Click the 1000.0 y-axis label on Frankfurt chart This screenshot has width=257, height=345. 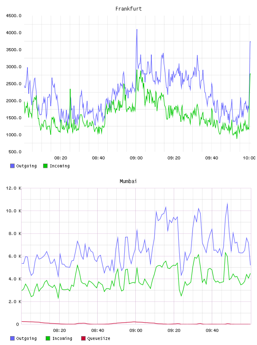[x=14, y=135]
